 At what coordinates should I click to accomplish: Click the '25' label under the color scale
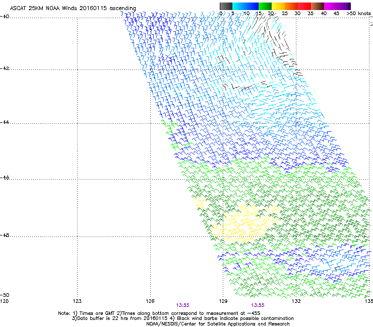(285, 14)
